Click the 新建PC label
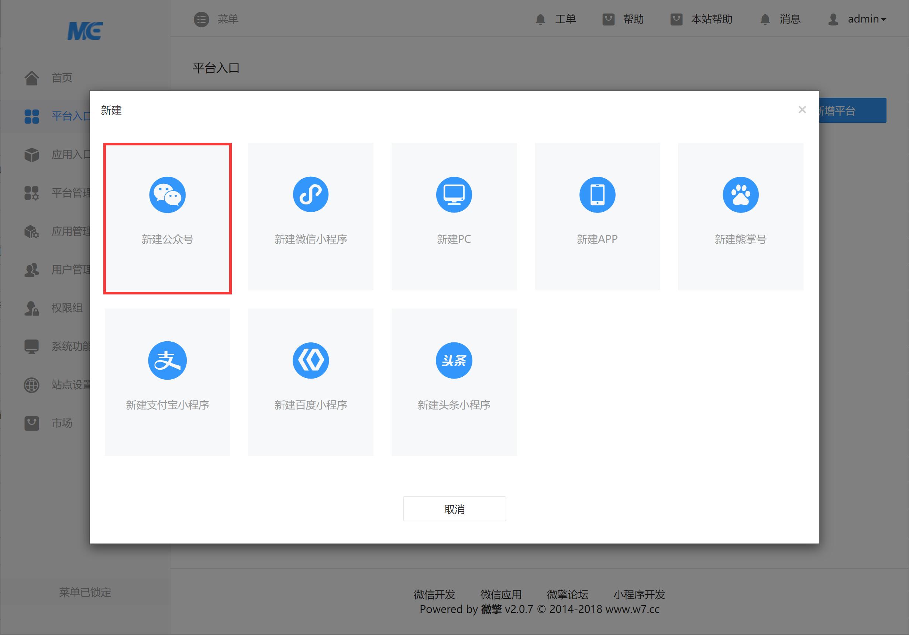Screen dimensions: 909x635 454,239
